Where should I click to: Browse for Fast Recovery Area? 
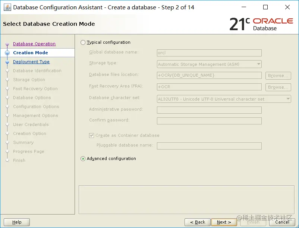pyautogui.click(x=278, y=87)
